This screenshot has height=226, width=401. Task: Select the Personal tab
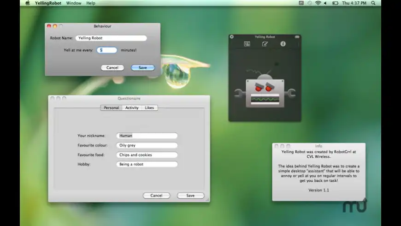click(x=111, y=108)
